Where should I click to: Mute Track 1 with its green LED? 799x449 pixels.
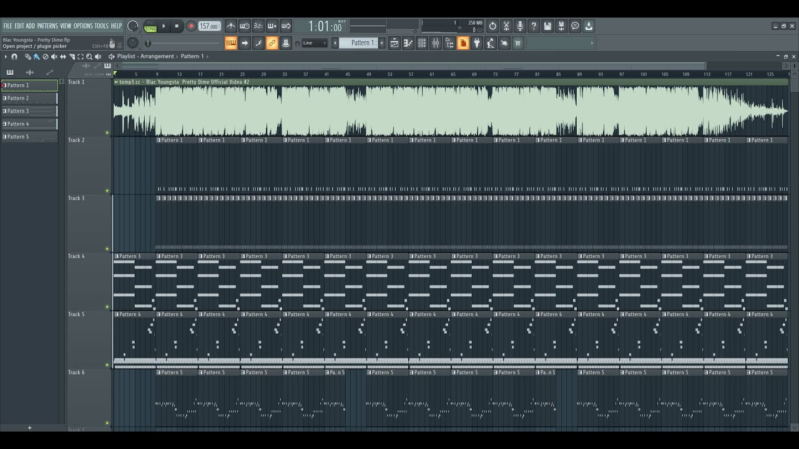click(107, 132)
